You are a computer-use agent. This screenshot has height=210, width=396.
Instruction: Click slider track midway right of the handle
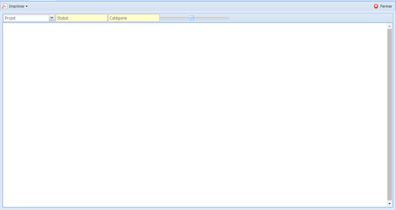211,18
